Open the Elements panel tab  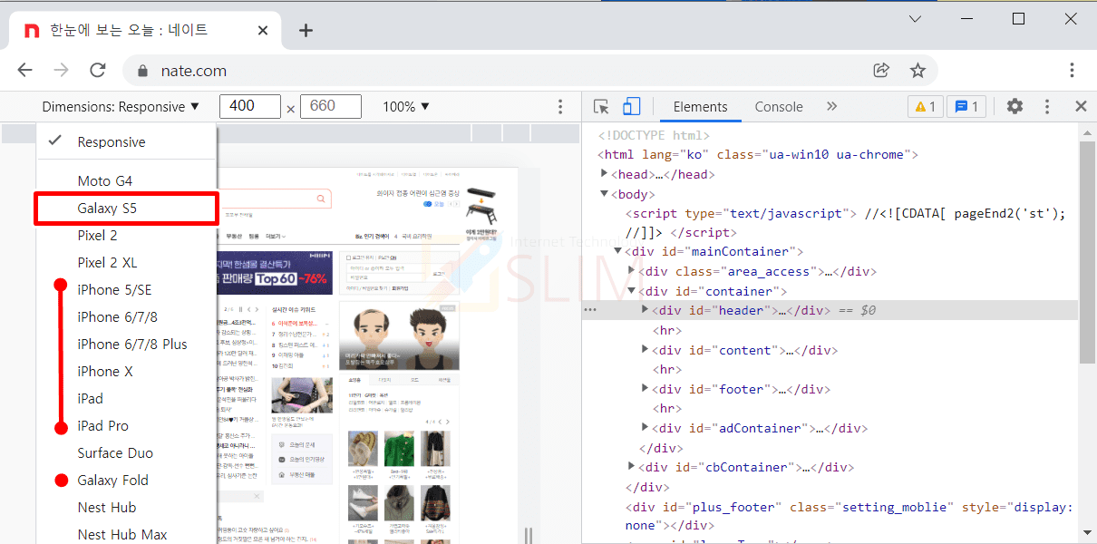[x=700, y=106]
